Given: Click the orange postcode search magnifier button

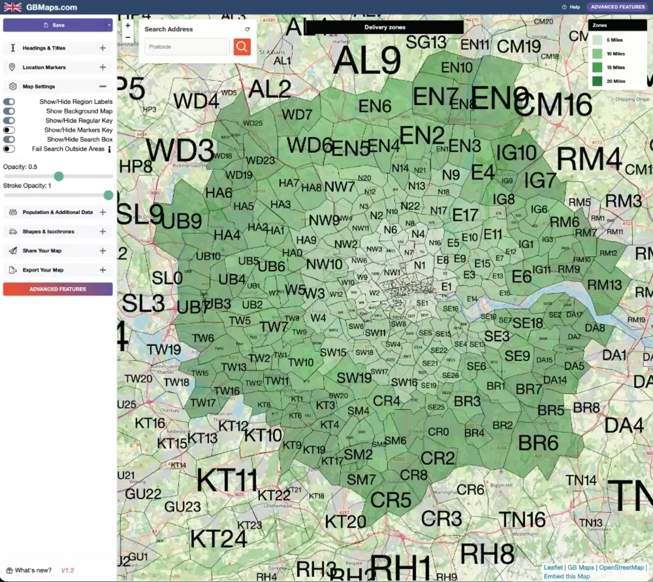Looking at the screenshot, I should pyautogui.click(x=242, y=47).
